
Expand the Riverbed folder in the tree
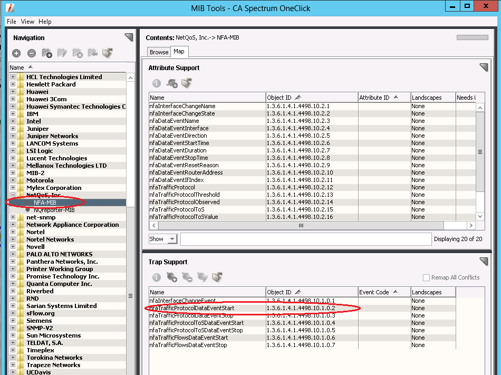click(x=13, y=291)
